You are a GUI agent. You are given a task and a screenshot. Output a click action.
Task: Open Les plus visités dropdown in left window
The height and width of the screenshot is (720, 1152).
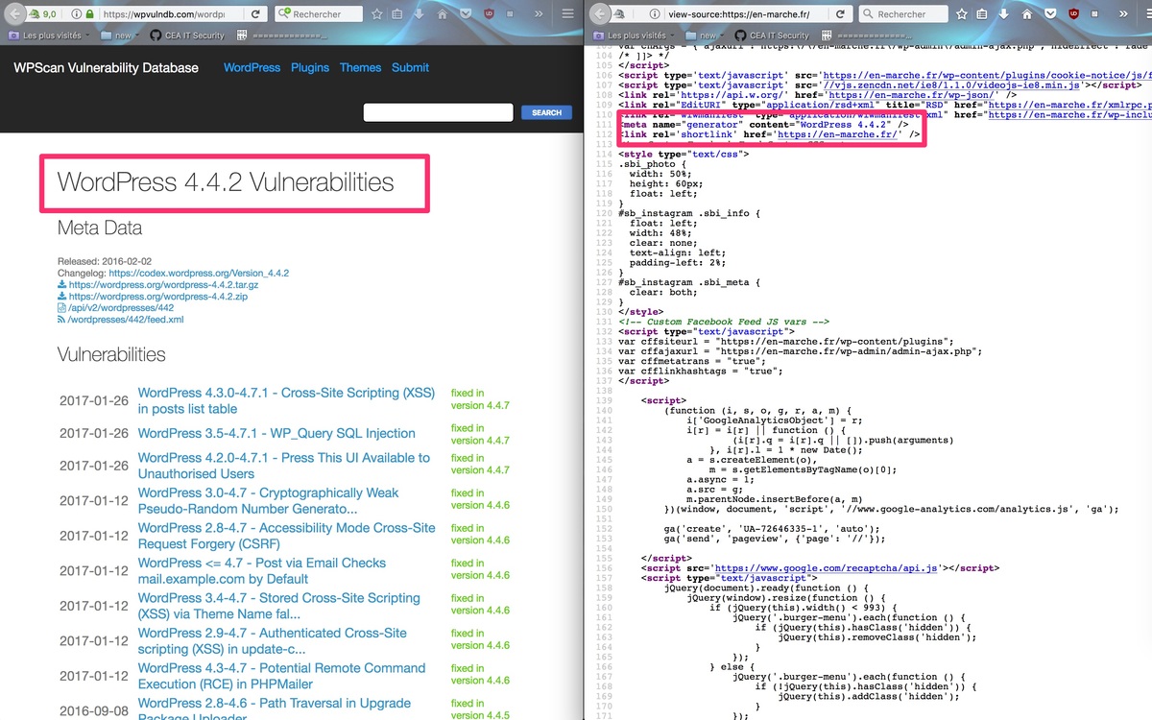48,36
